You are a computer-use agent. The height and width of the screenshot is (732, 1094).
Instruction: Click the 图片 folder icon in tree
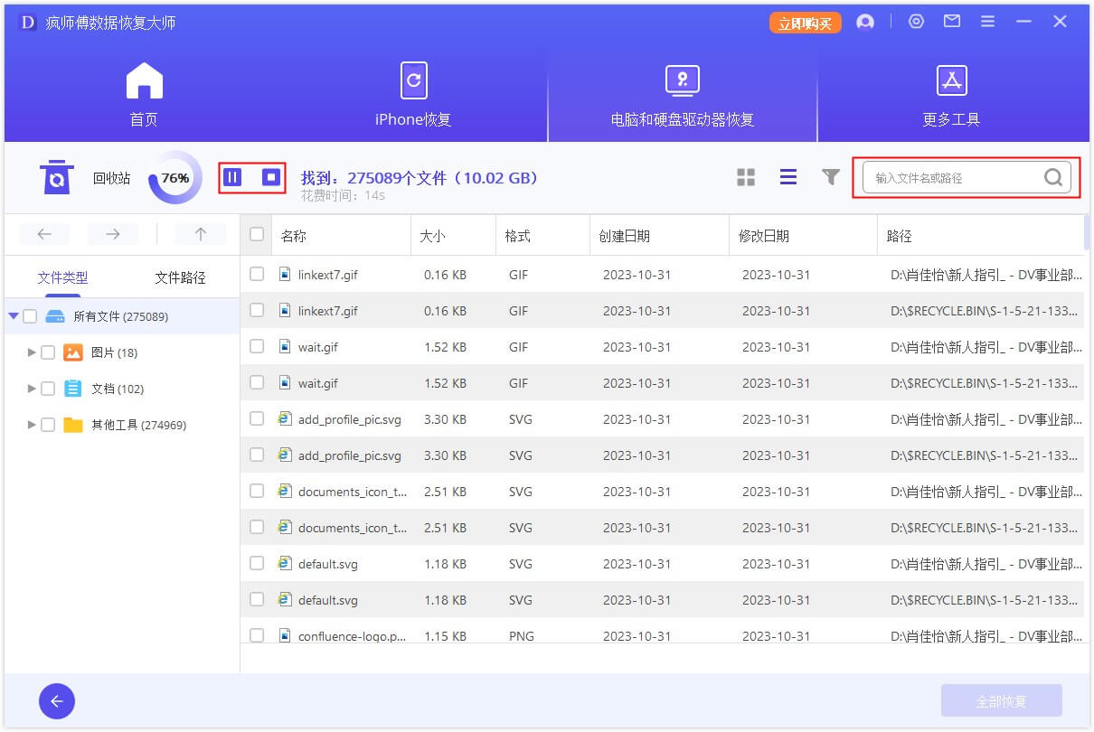pos(73,352)
